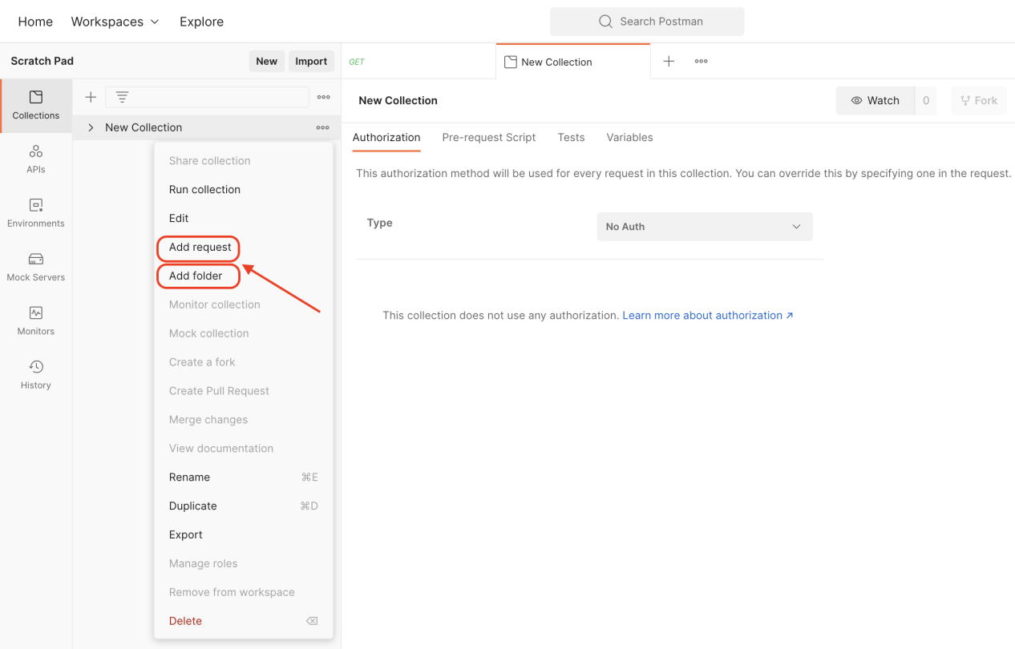Click the watch count zero
1015x649 pixels.
(926, 100)
